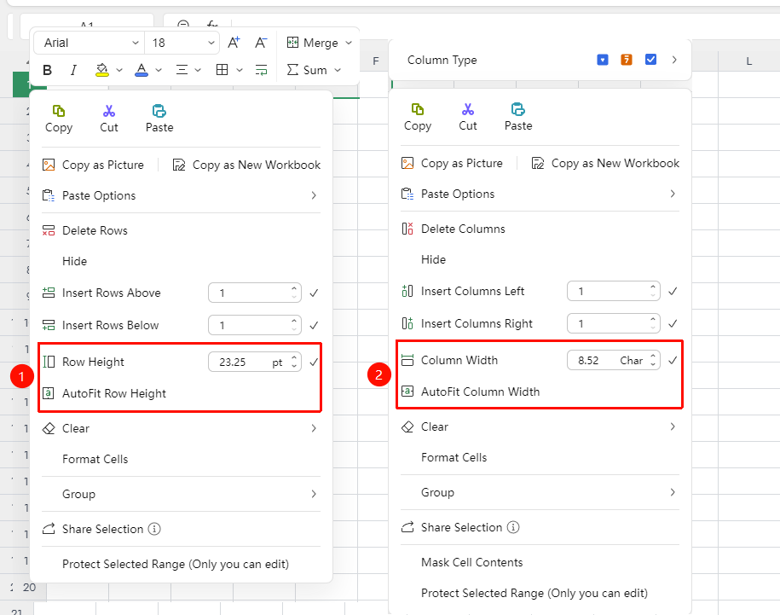Click the Row Height value field

[255, 363]
